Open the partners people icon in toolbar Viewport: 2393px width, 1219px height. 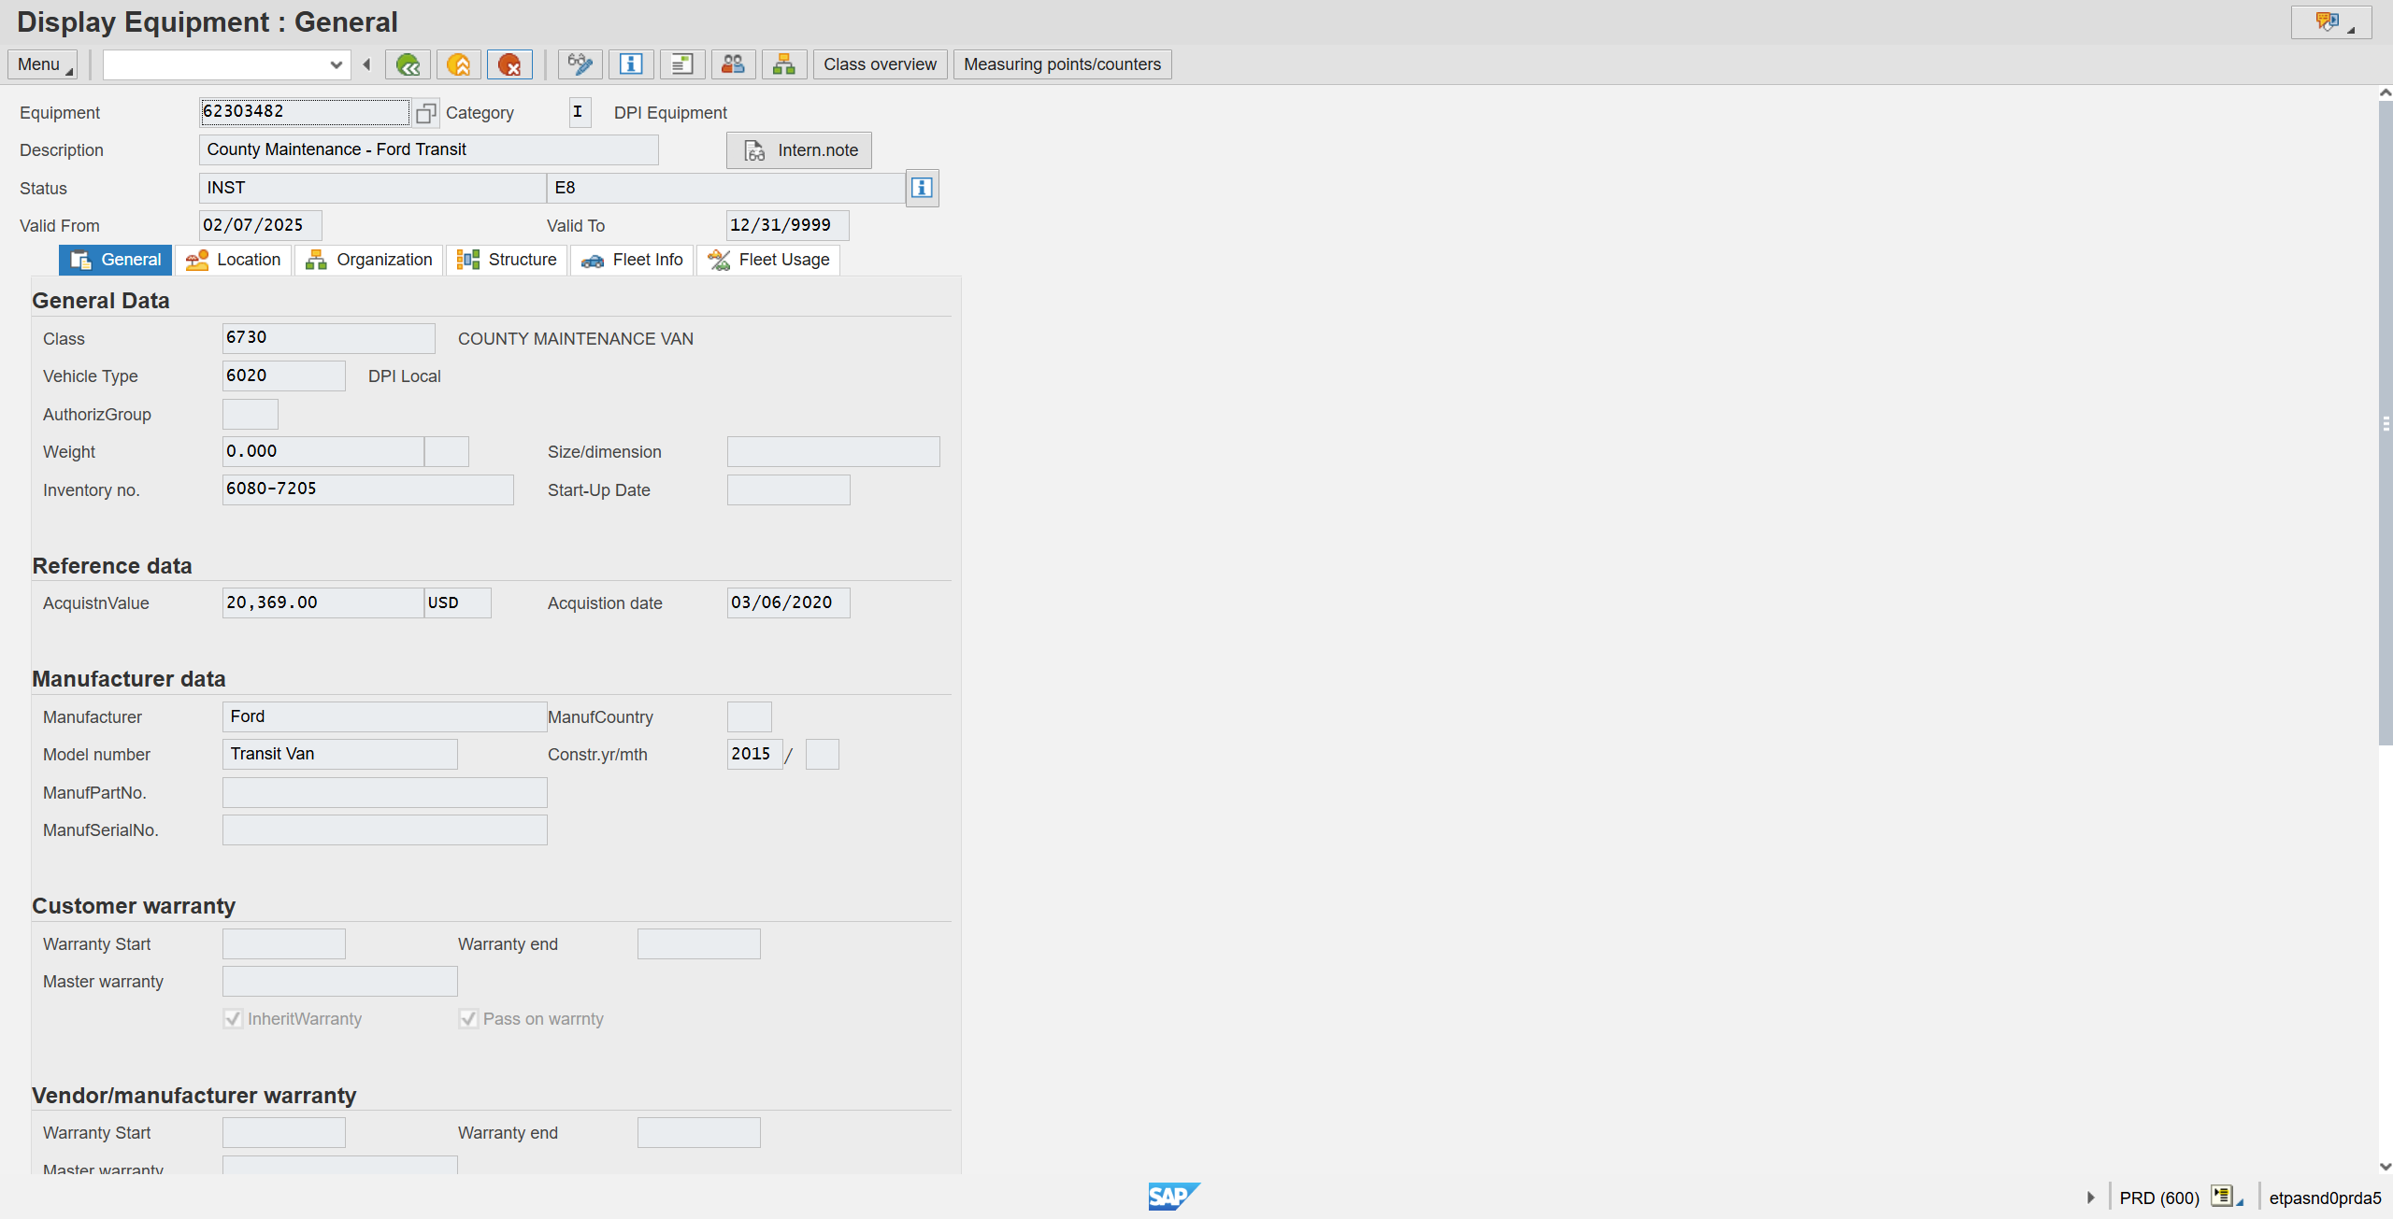(734, 64)
